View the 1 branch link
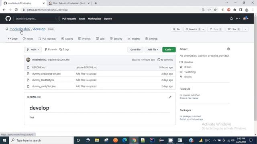 click(x=51, y=50)
